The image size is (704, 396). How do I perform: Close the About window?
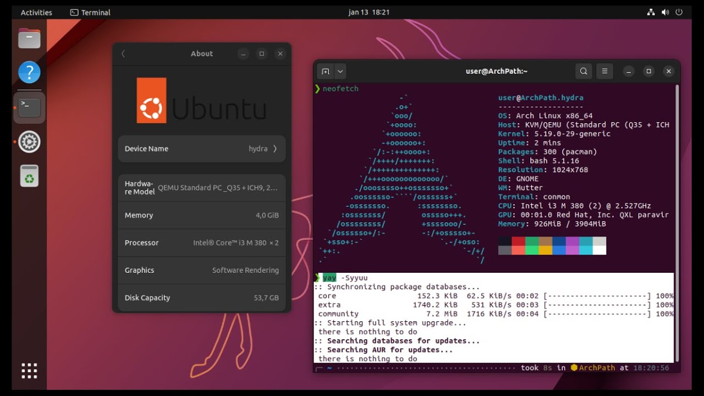[x=280, y=53]
